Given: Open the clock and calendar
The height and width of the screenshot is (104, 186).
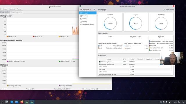Looking at the screenshot, I should (x=177, y=102).
